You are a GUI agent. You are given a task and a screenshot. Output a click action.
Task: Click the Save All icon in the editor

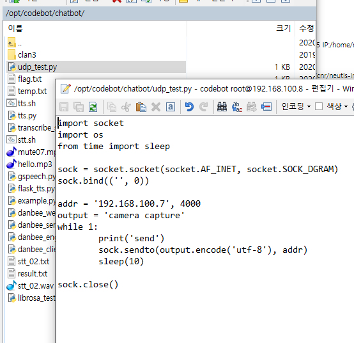79,107
